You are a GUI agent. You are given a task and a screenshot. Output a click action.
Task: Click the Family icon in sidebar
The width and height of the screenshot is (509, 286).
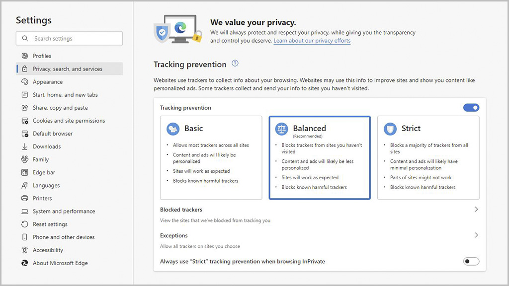point(24,159)
